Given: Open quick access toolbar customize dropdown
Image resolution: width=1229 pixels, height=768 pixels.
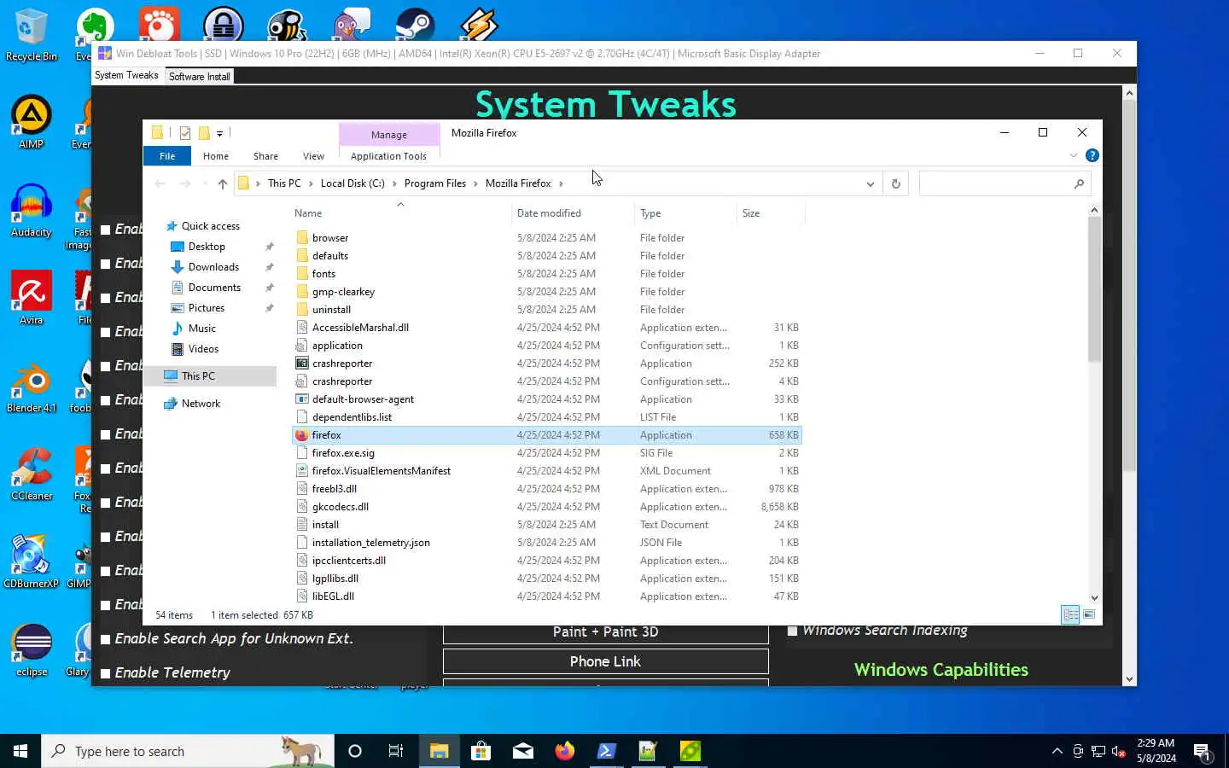Looking at the screenshot, I should coord(219,133).
